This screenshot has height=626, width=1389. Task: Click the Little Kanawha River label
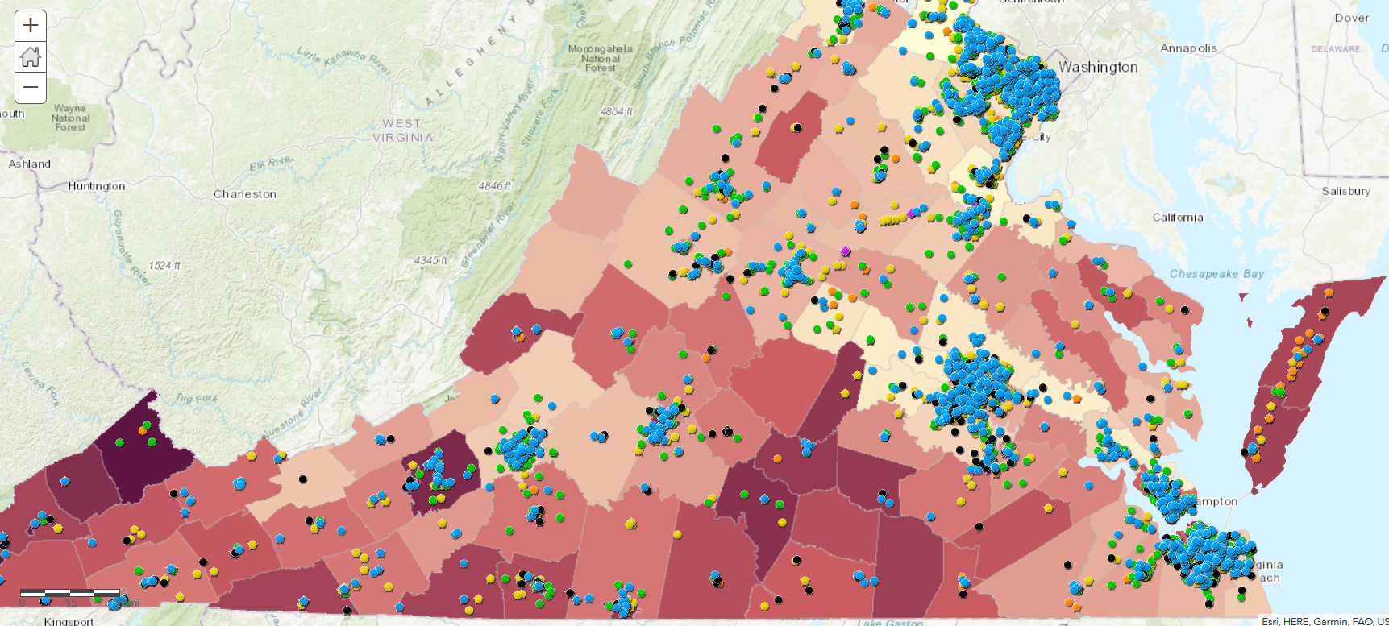(344, 62)
